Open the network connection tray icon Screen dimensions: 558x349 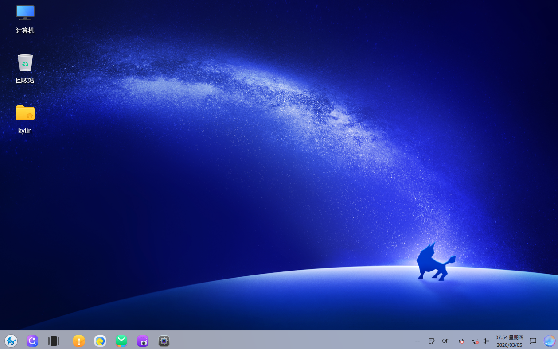475,341
